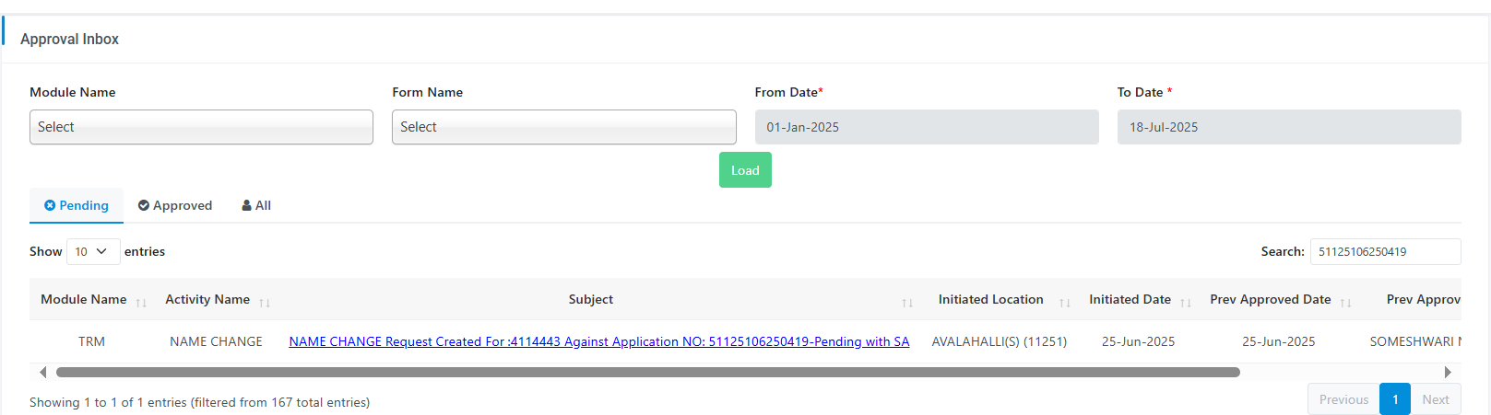Screen dimensions: 1491x415
Task: Focus the Search input box
Action: click(x=1385, y=251)
